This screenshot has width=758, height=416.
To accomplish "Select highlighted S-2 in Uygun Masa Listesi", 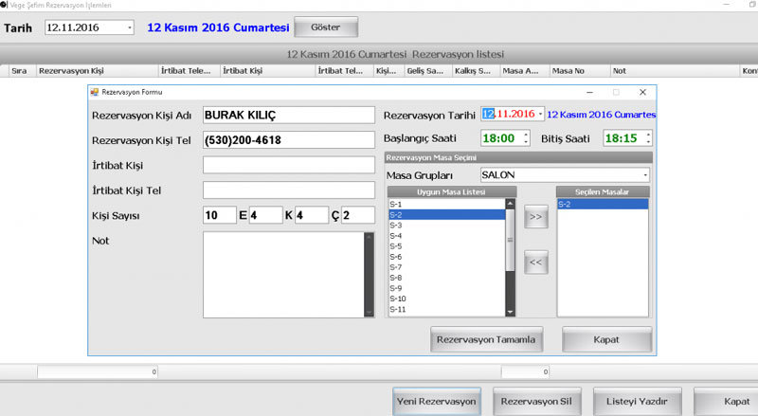I will click(x=446, y=215).
